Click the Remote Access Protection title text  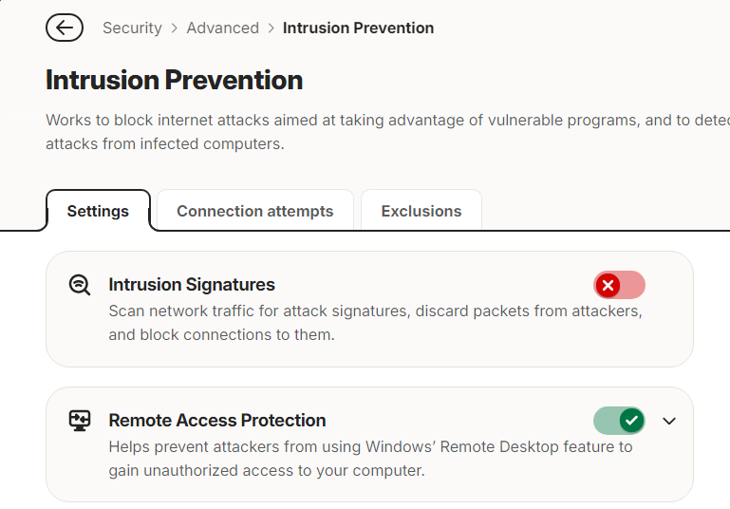217,421
